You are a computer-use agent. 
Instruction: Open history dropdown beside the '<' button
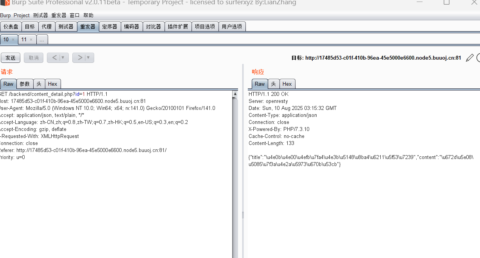click(64, 58)
